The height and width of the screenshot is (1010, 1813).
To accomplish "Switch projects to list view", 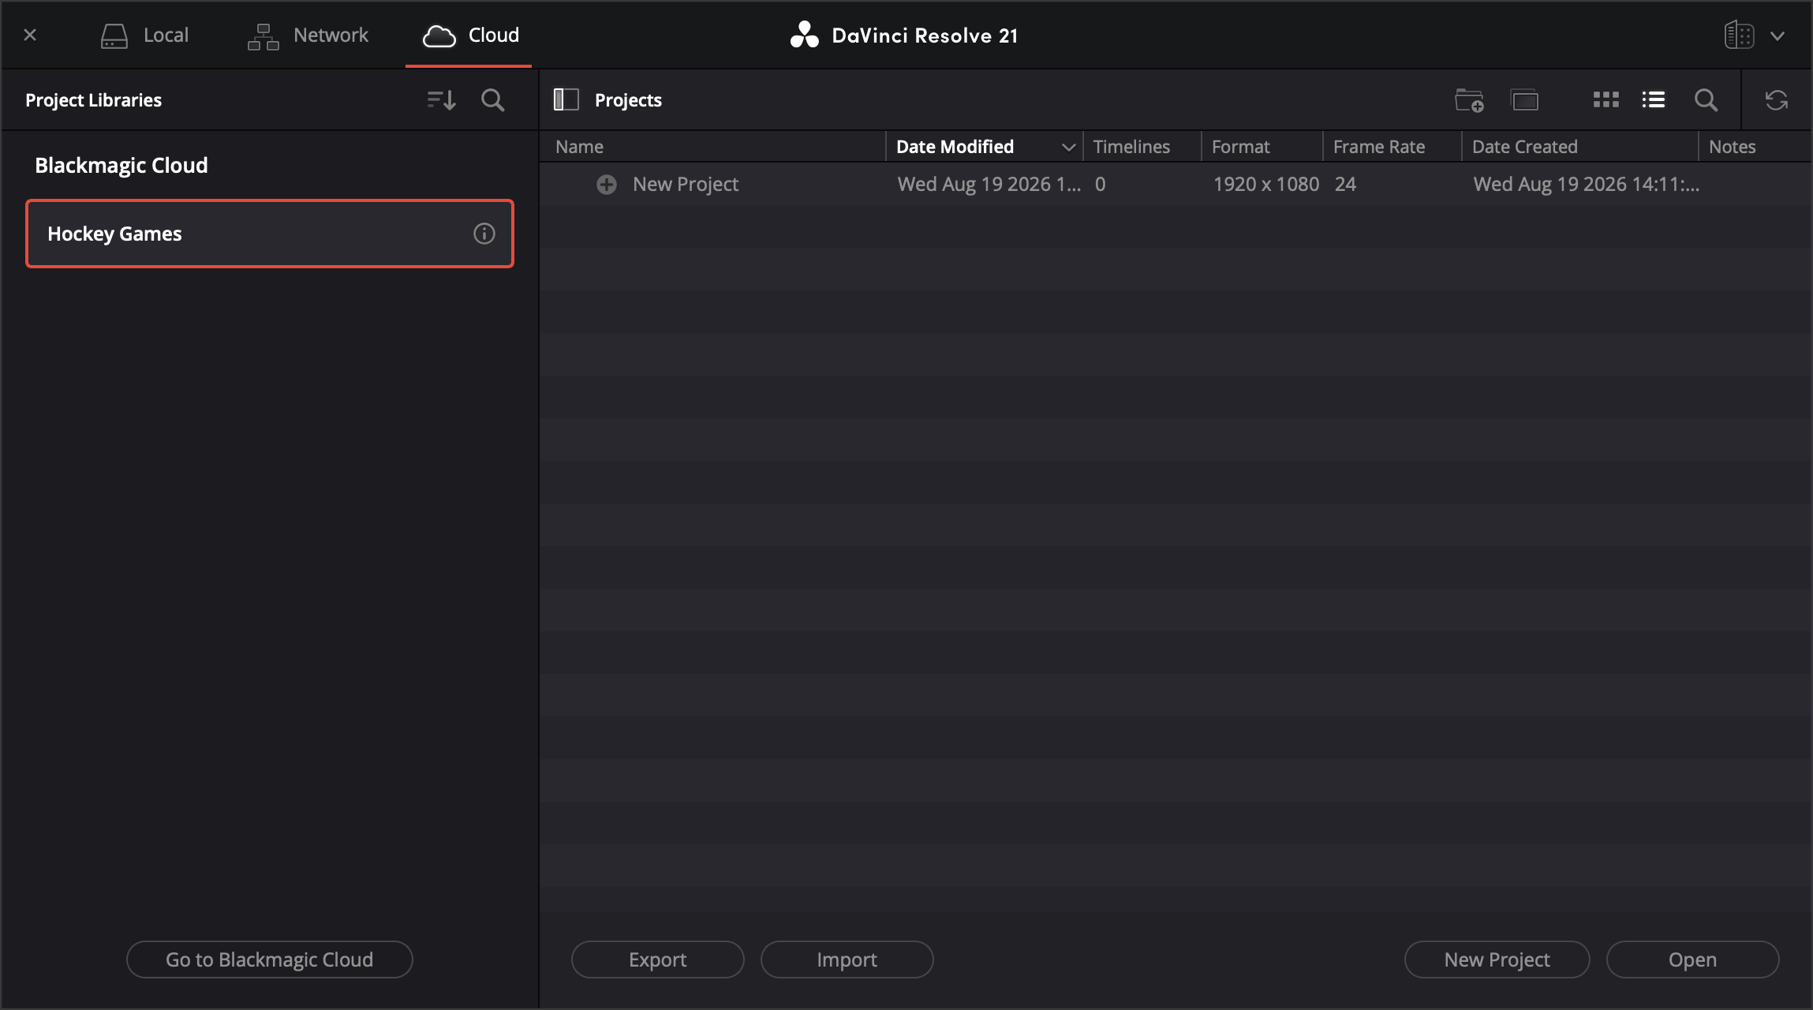I will (x=1654, y=99).
